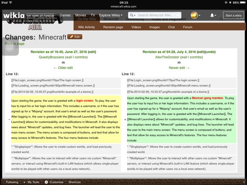The height and width of the screenshot is (185, 247).
Task: Click the Back to page link
Action: pos(15,44)
